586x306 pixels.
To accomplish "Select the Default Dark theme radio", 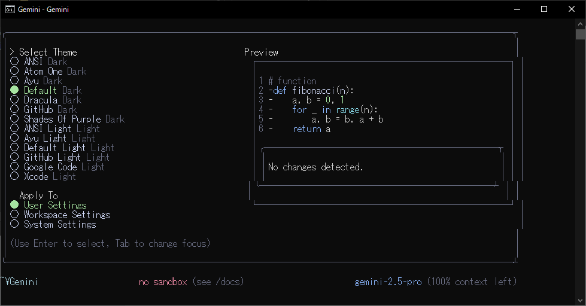I will tap(14, 90).
